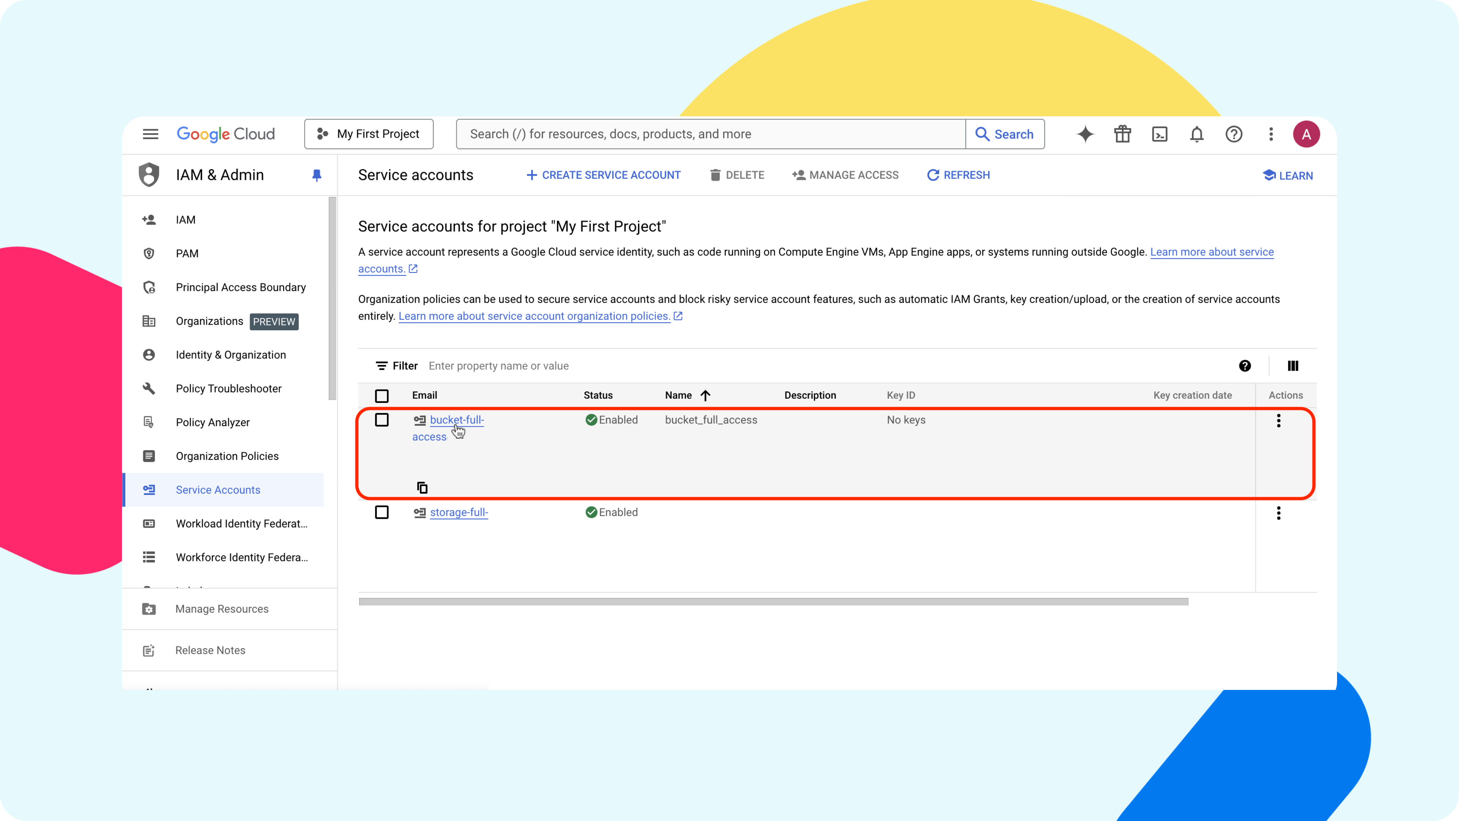
Task: Unpin IAM & Admin pin icon
Action: pyautogui.click(x=316, y=175)
